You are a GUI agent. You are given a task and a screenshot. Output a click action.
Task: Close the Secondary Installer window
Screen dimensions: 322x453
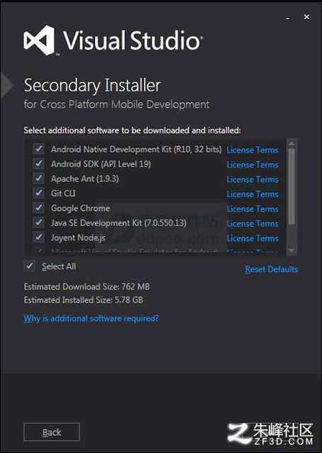[x=306, y=17]
